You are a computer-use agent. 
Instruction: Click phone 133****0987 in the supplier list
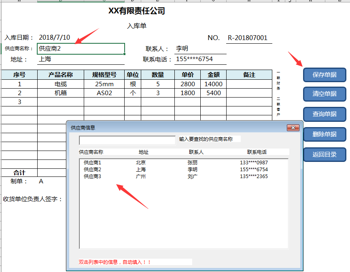[x=254, y=163]
